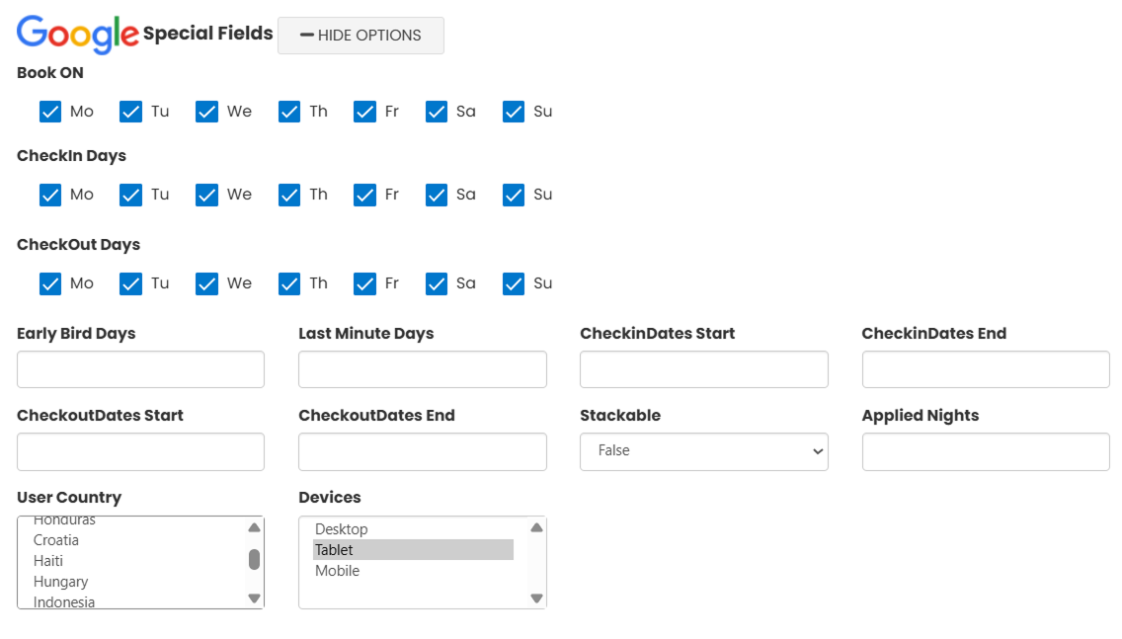
Task: Uncheck Monday in Book ON row
Action: pyautogui.click(x=50, y=112)
